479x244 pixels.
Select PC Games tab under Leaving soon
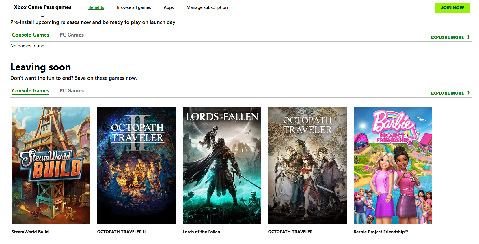[x=72, y=91]
